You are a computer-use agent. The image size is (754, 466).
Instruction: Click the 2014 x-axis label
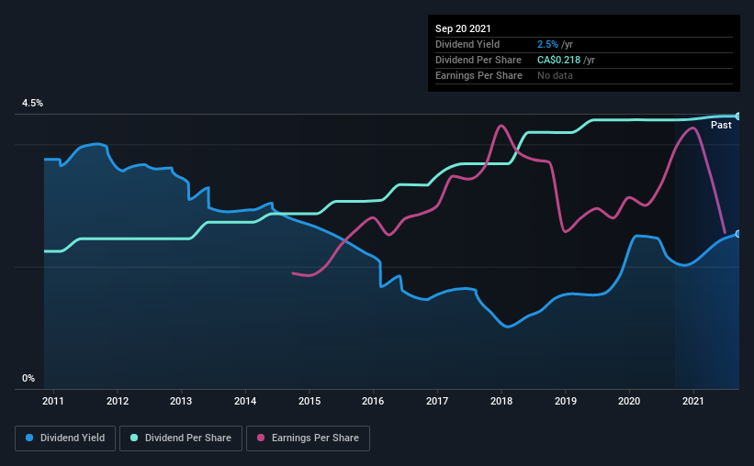tap(245, 401)
